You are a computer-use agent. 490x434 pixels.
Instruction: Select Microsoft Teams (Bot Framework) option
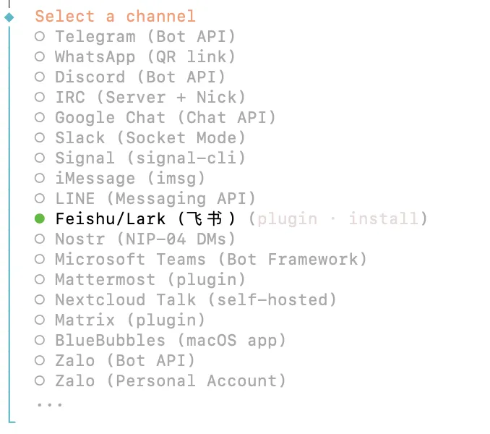click(x=40, y=259)
